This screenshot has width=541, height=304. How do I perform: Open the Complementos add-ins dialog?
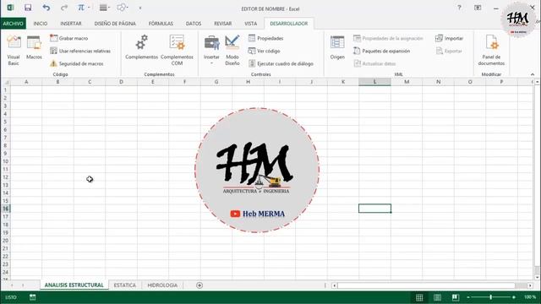tap(141, 47)
